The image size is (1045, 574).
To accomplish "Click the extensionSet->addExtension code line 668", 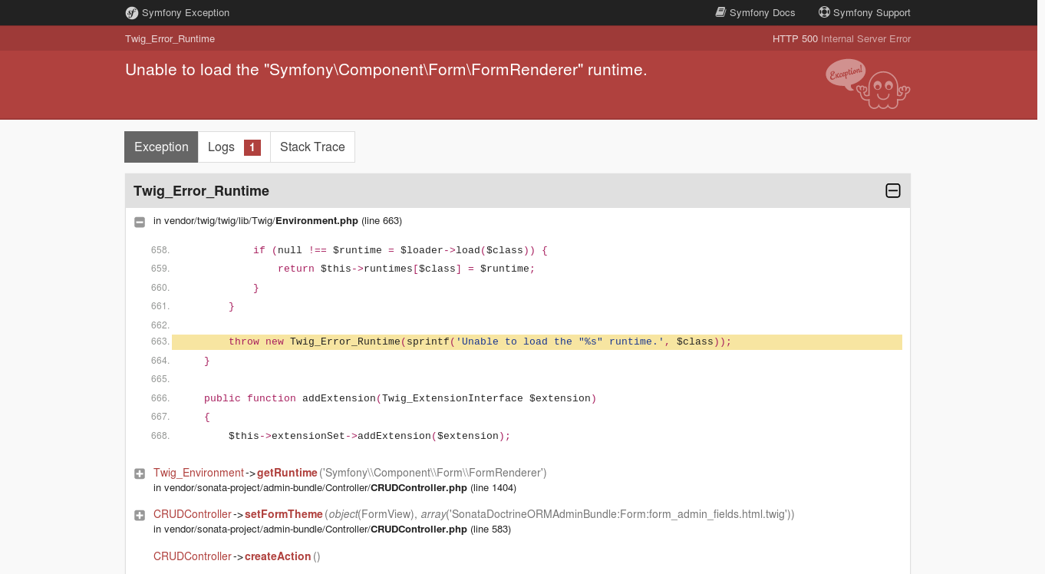I will click(369, 436).
